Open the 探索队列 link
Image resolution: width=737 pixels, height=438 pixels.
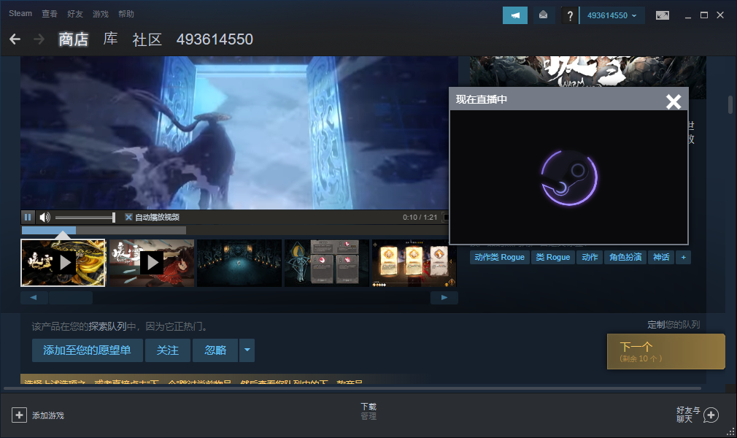[x=108, y=326]
